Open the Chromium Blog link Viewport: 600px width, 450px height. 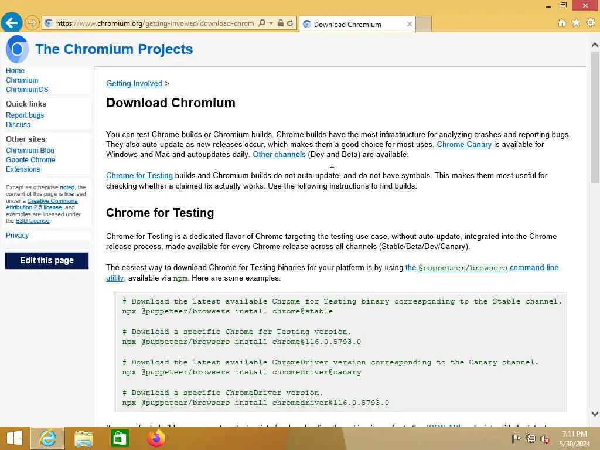click(x=30, y=151)
